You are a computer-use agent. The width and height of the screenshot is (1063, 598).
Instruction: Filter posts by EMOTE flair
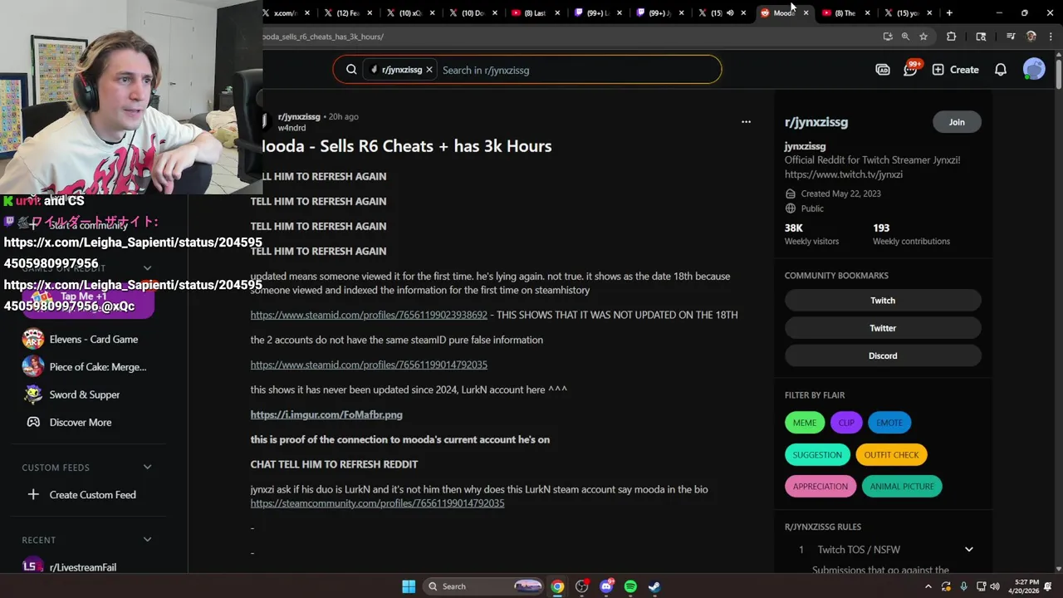889,423
